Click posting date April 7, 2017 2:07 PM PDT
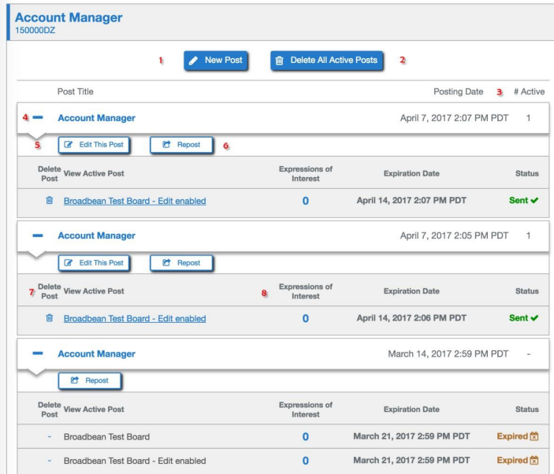Screen dimensions: 554x474 454,118
